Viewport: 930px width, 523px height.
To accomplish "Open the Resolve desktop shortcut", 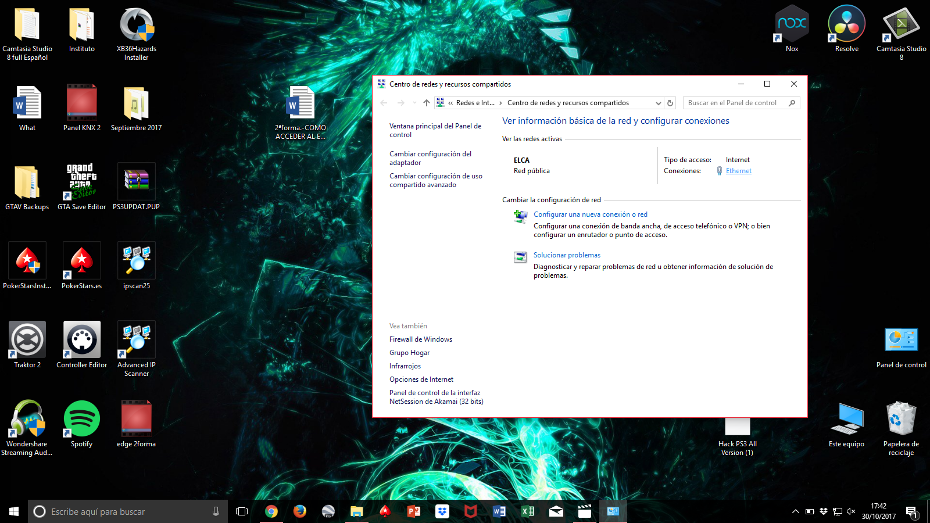I will [x=846, y=29].
